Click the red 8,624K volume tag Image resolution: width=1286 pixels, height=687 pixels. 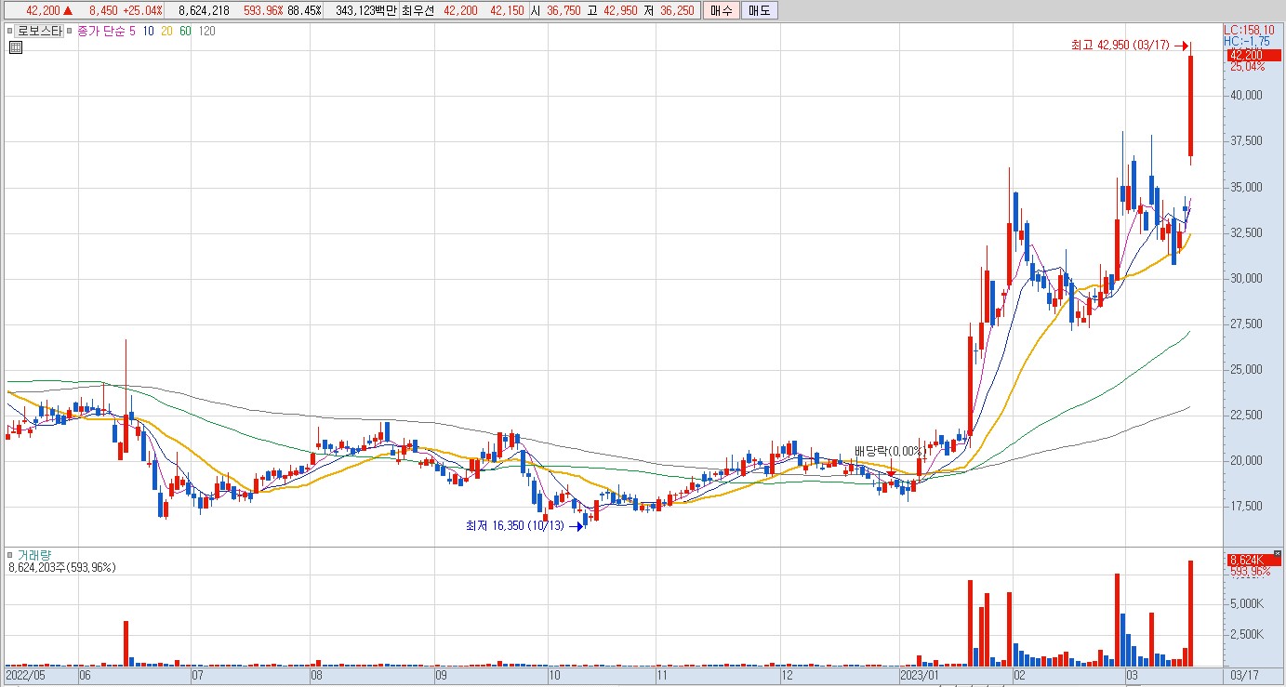point(1253,560)
